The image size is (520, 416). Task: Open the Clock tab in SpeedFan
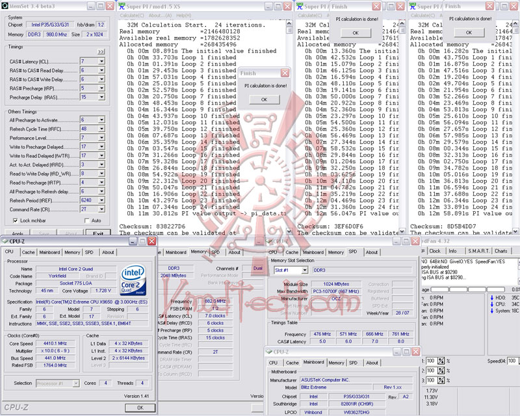coord(435,251)
